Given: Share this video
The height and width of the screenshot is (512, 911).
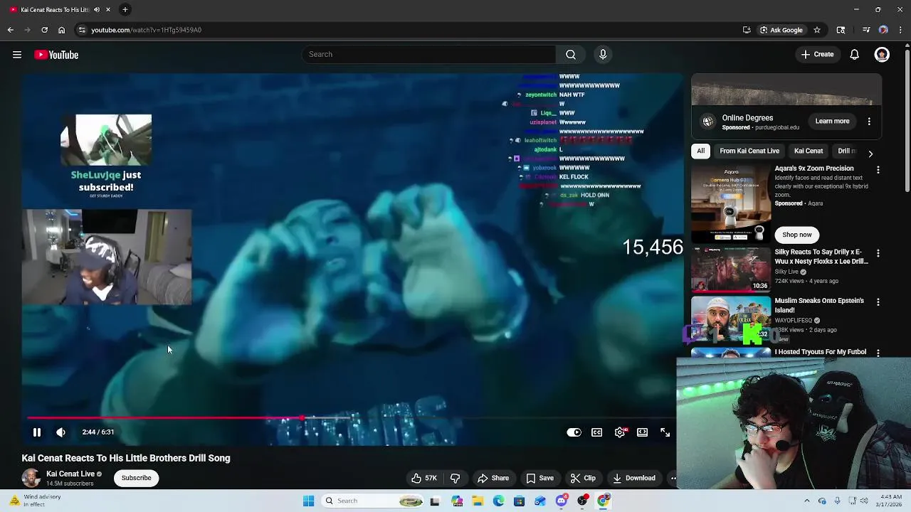Looking at the screenshot, I should tap(493, 478).
